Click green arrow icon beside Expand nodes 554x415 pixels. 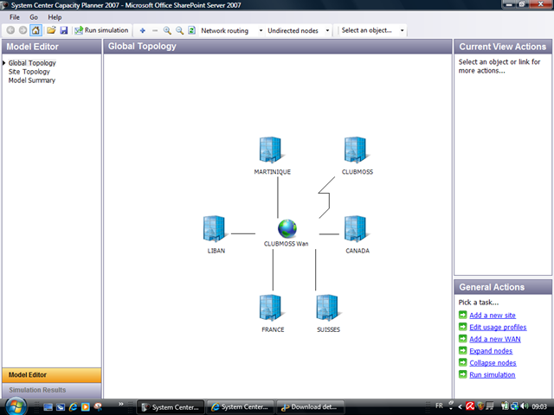pyautogui.click(x=463, y=350)
